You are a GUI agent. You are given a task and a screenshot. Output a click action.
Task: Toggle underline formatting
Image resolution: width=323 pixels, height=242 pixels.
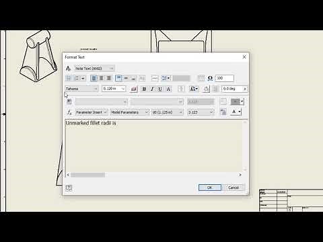click(x=160, y=89)
